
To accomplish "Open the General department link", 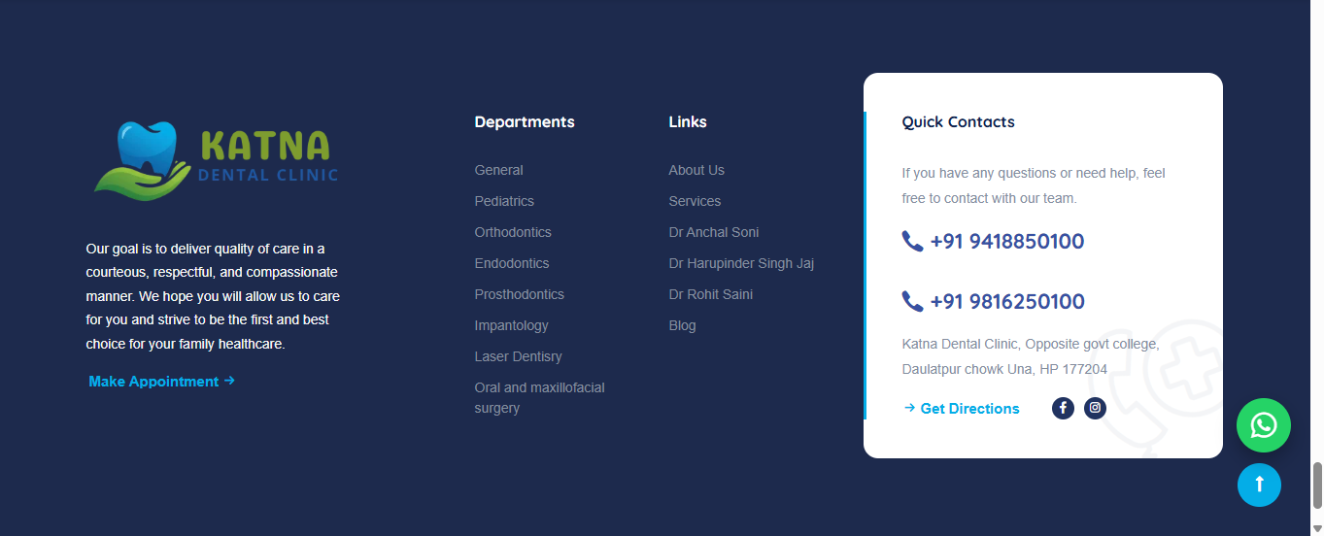I will [498, 170].
